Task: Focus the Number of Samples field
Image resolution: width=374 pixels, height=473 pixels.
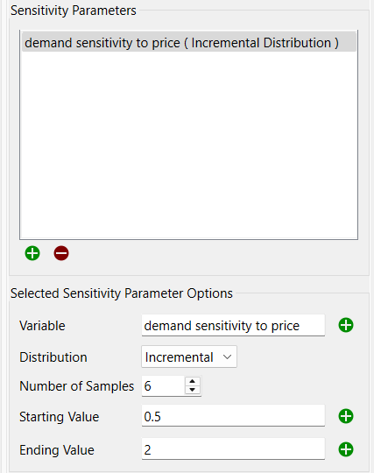Action: click(x=163, y=385)
